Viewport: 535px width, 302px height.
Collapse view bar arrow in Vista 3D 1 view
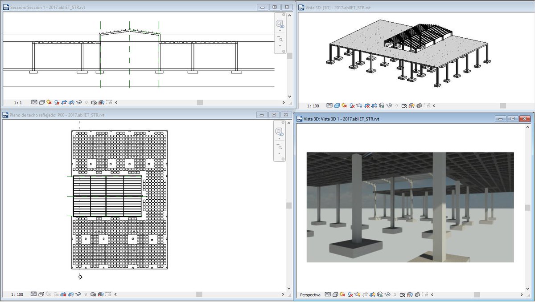tap(432, 294)
